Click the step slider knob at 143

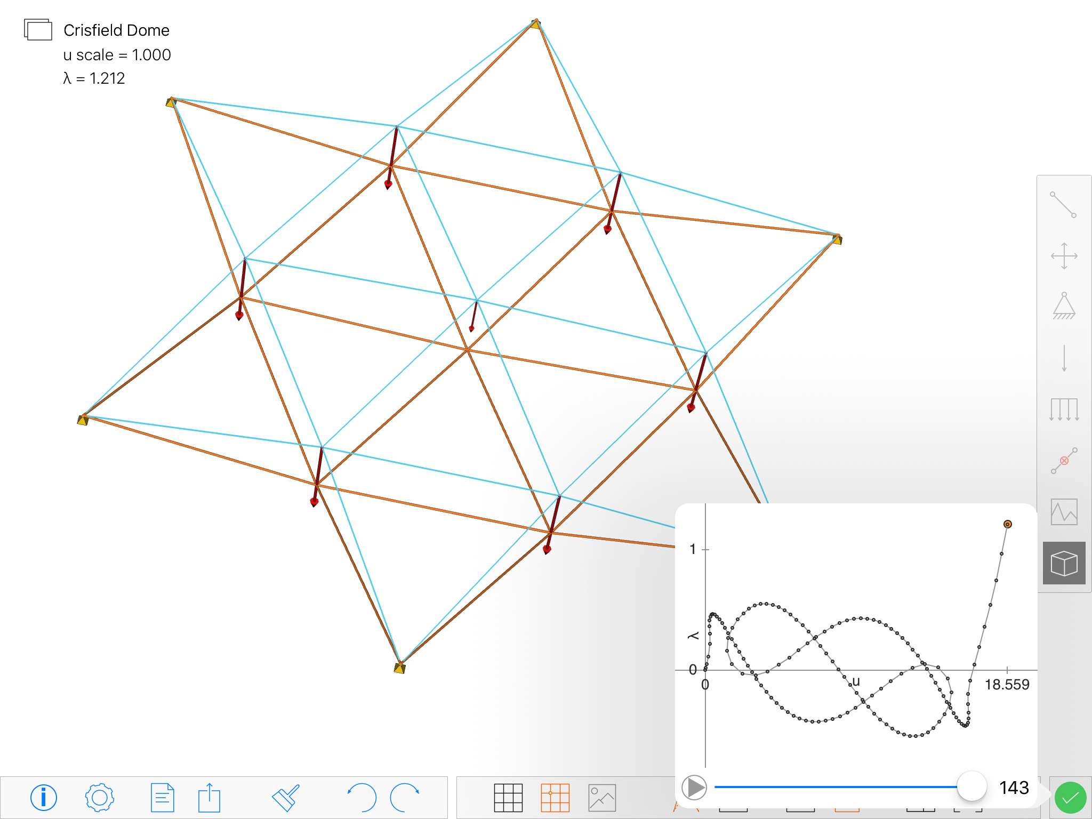971,786
